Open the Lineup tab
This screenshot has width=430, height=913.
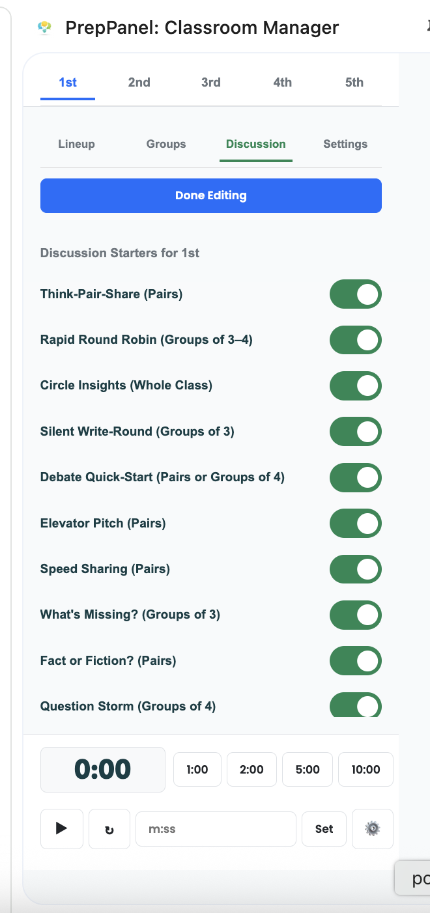click(76, 144)
